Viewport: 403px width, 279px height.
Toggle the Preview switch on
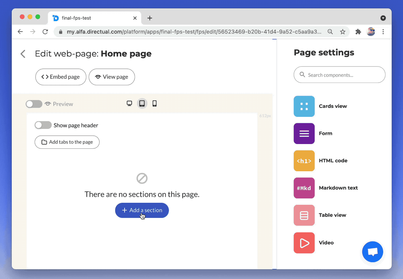tap(34, 104)
